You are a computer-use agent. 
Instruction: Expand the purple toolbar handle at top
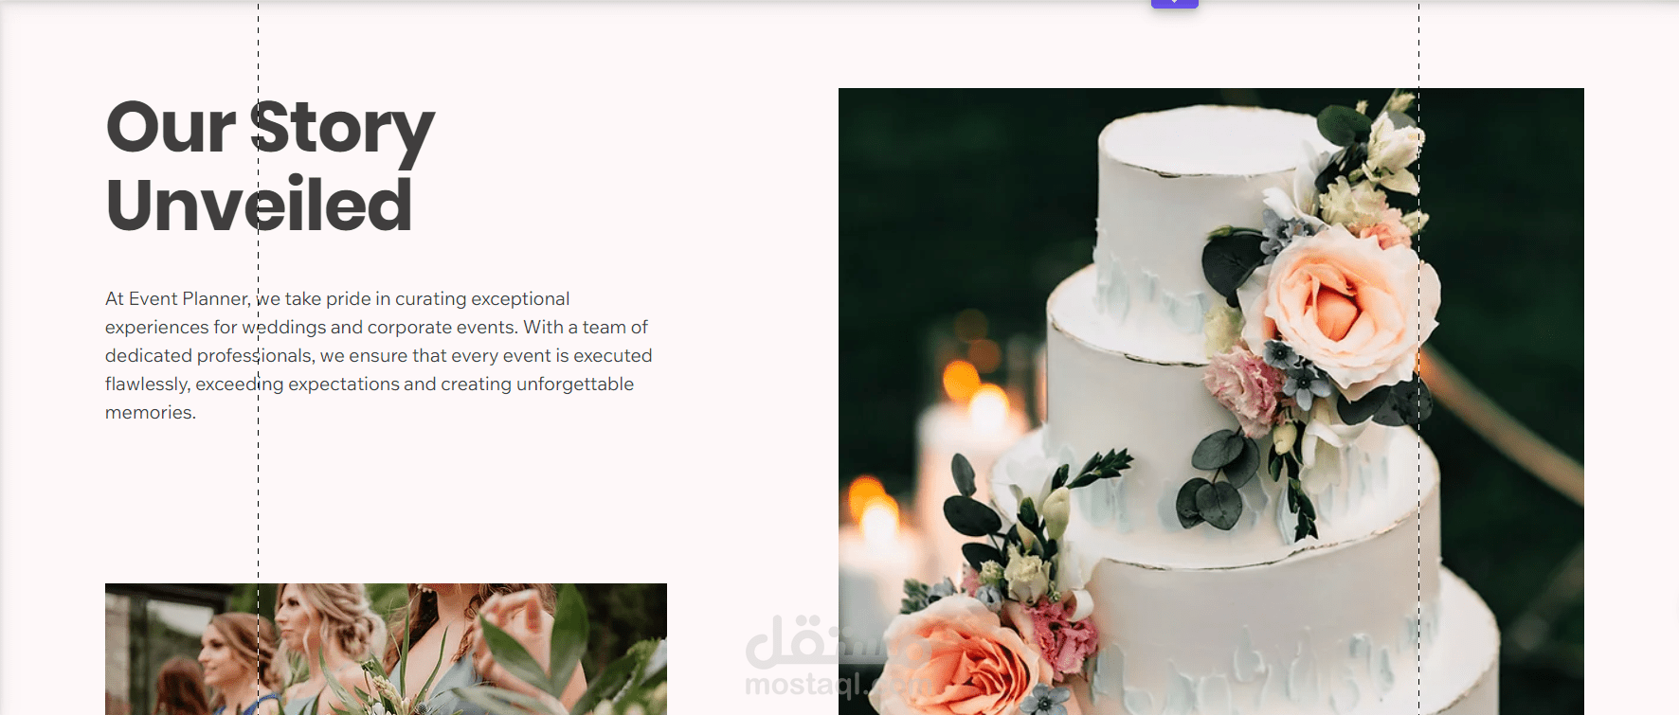point(1174,4)
